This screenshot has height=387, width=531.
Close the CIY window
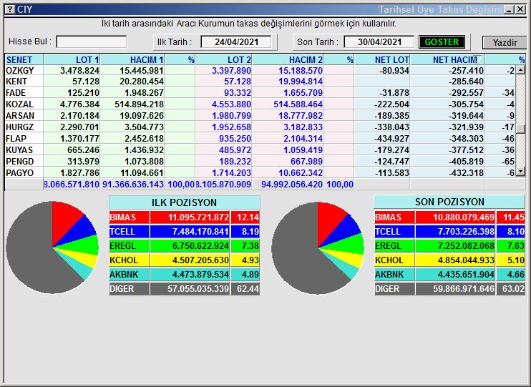point(520,9)
